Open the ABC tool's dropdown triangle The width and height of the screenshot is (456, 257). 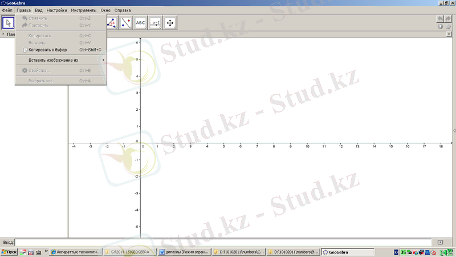pyautogui.click(x=146, y=28)
